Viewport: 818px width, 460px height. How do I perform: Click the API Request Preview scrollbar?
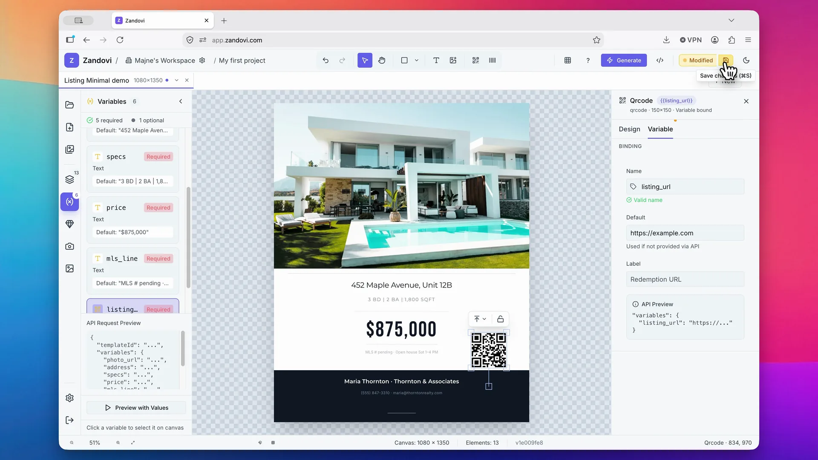[x=183, y=348]
